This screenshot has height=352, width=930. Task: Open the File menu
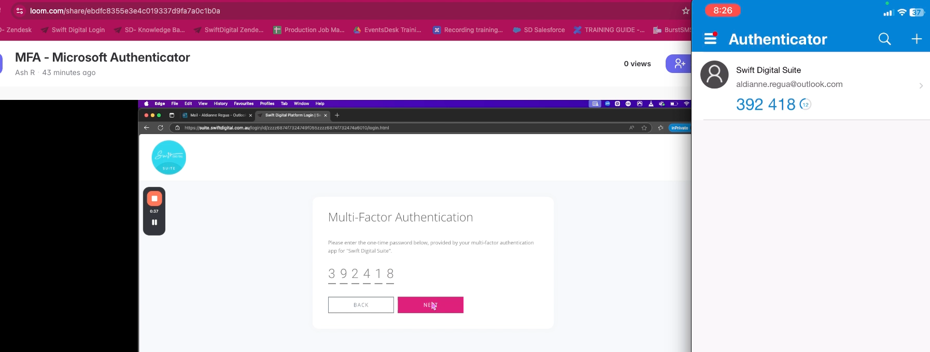click(x=175, y=104)
